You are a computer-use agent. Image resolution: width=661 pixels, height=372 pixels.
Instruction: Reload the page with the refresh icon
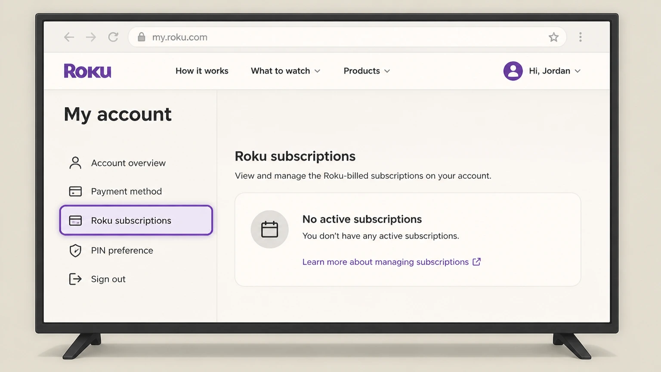pyautogui.click(x=113, y=37)
